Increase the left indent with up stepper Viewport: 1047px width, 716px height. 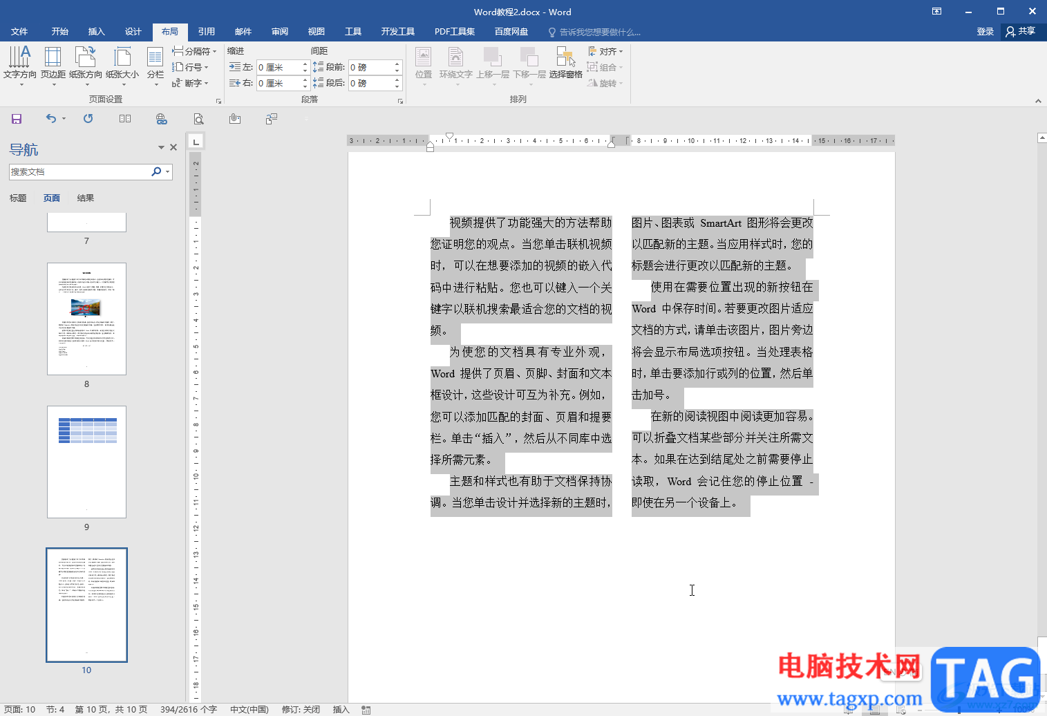pos(305,64)
